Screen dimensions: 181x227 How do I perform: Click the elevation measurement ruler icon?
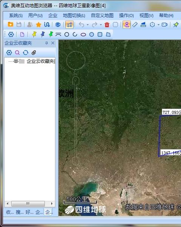tap(143, 25)
